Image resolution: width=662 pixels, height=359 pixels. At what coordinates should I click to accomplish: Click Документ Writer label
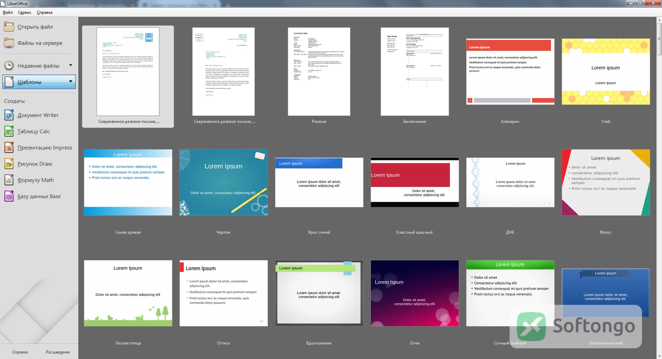38,115
